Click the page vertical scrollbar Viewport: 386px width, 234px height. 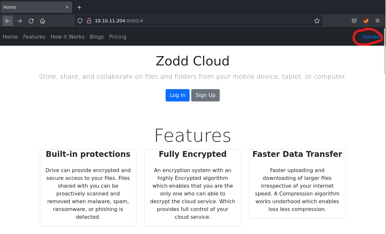point(385,51)
